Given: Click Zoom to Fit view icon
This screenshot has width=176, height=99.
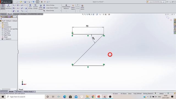Looking at the screenshot, I should tap(83, 15).
